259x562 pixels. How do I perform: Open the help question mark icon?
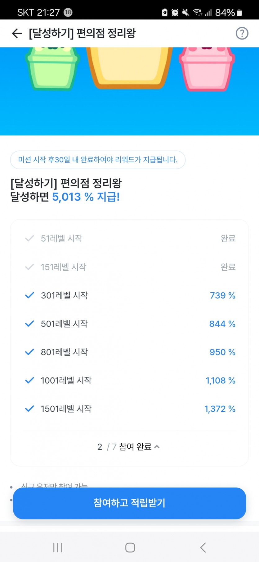pos(242,33)
